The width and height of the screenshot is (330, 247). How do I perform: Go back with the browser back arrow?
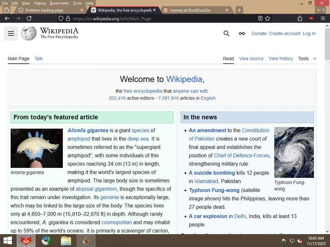(x=7, y=18)
